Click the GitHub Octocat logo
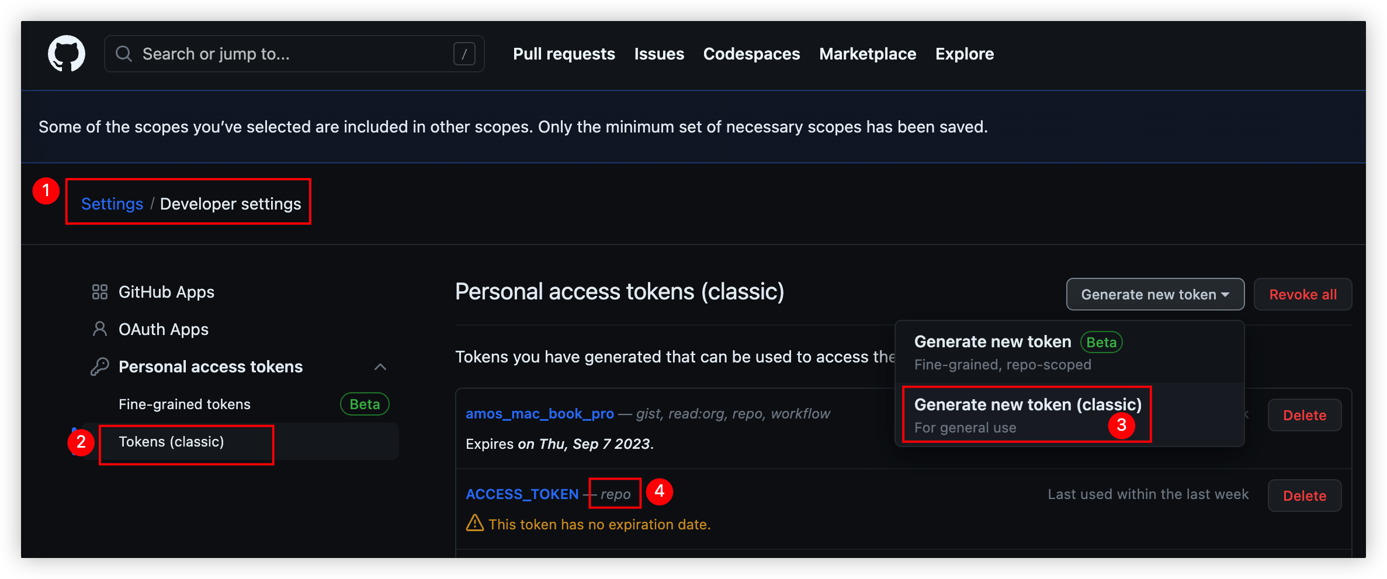Screen dimensions: 1387x579 point(66,54)
